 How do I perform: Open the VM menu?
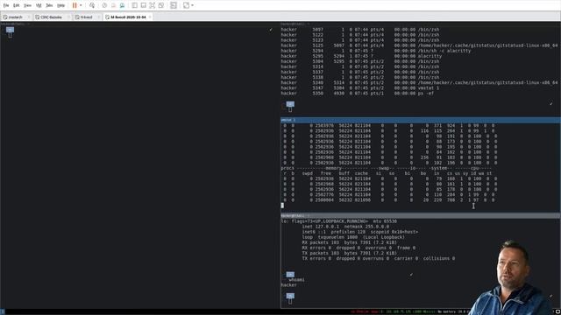click(39, 5)
